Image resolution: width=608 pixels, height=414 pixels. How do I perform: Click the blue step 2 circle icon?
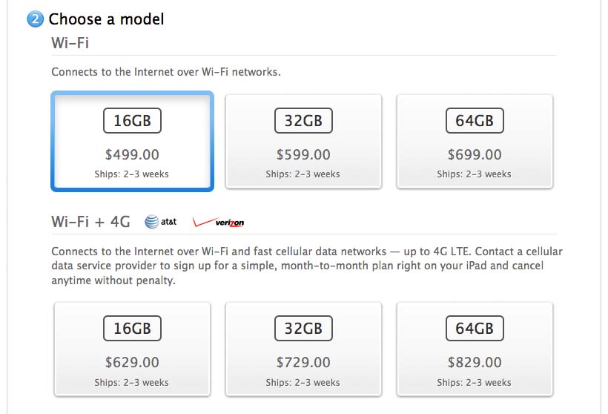pyautogui.click(x=36, y=19)
